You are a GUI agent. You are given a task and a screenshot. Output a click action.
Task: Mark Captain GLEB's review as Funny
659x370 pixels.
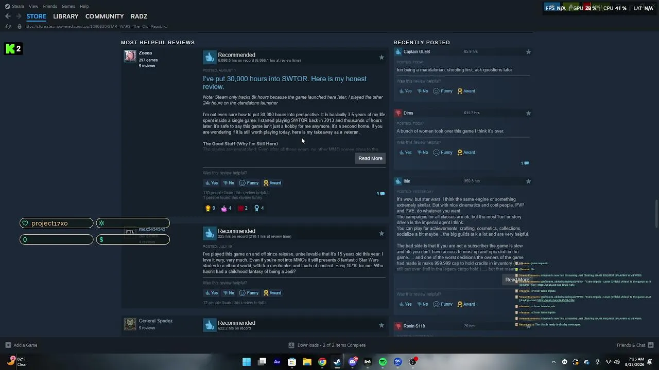[443, 91]
